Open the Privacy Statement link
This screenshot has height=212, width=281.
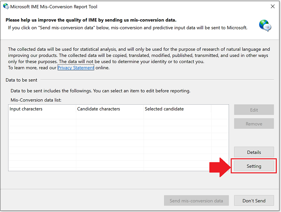[x=75, y=68]
